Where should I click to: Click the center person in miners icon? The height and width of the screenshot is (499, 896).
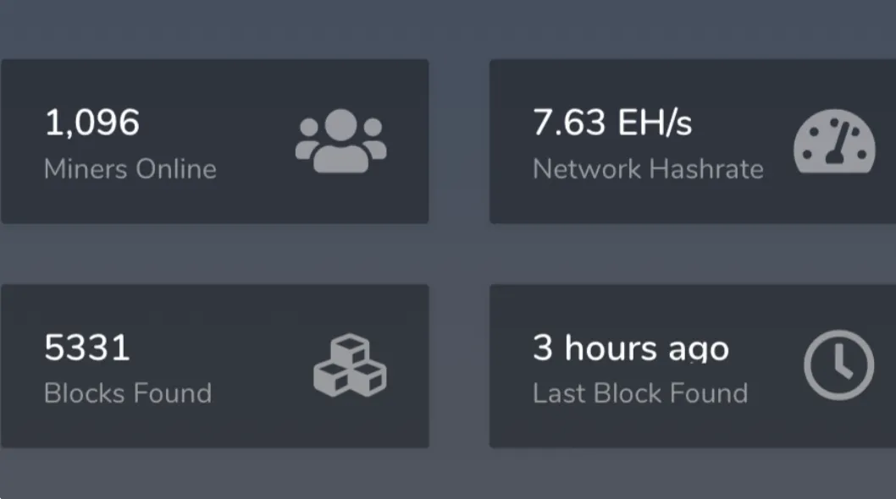341,140
